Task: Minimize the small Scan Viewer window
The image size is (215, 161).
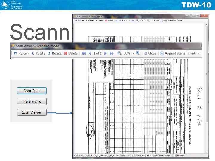Action: [x=194, y=16]
